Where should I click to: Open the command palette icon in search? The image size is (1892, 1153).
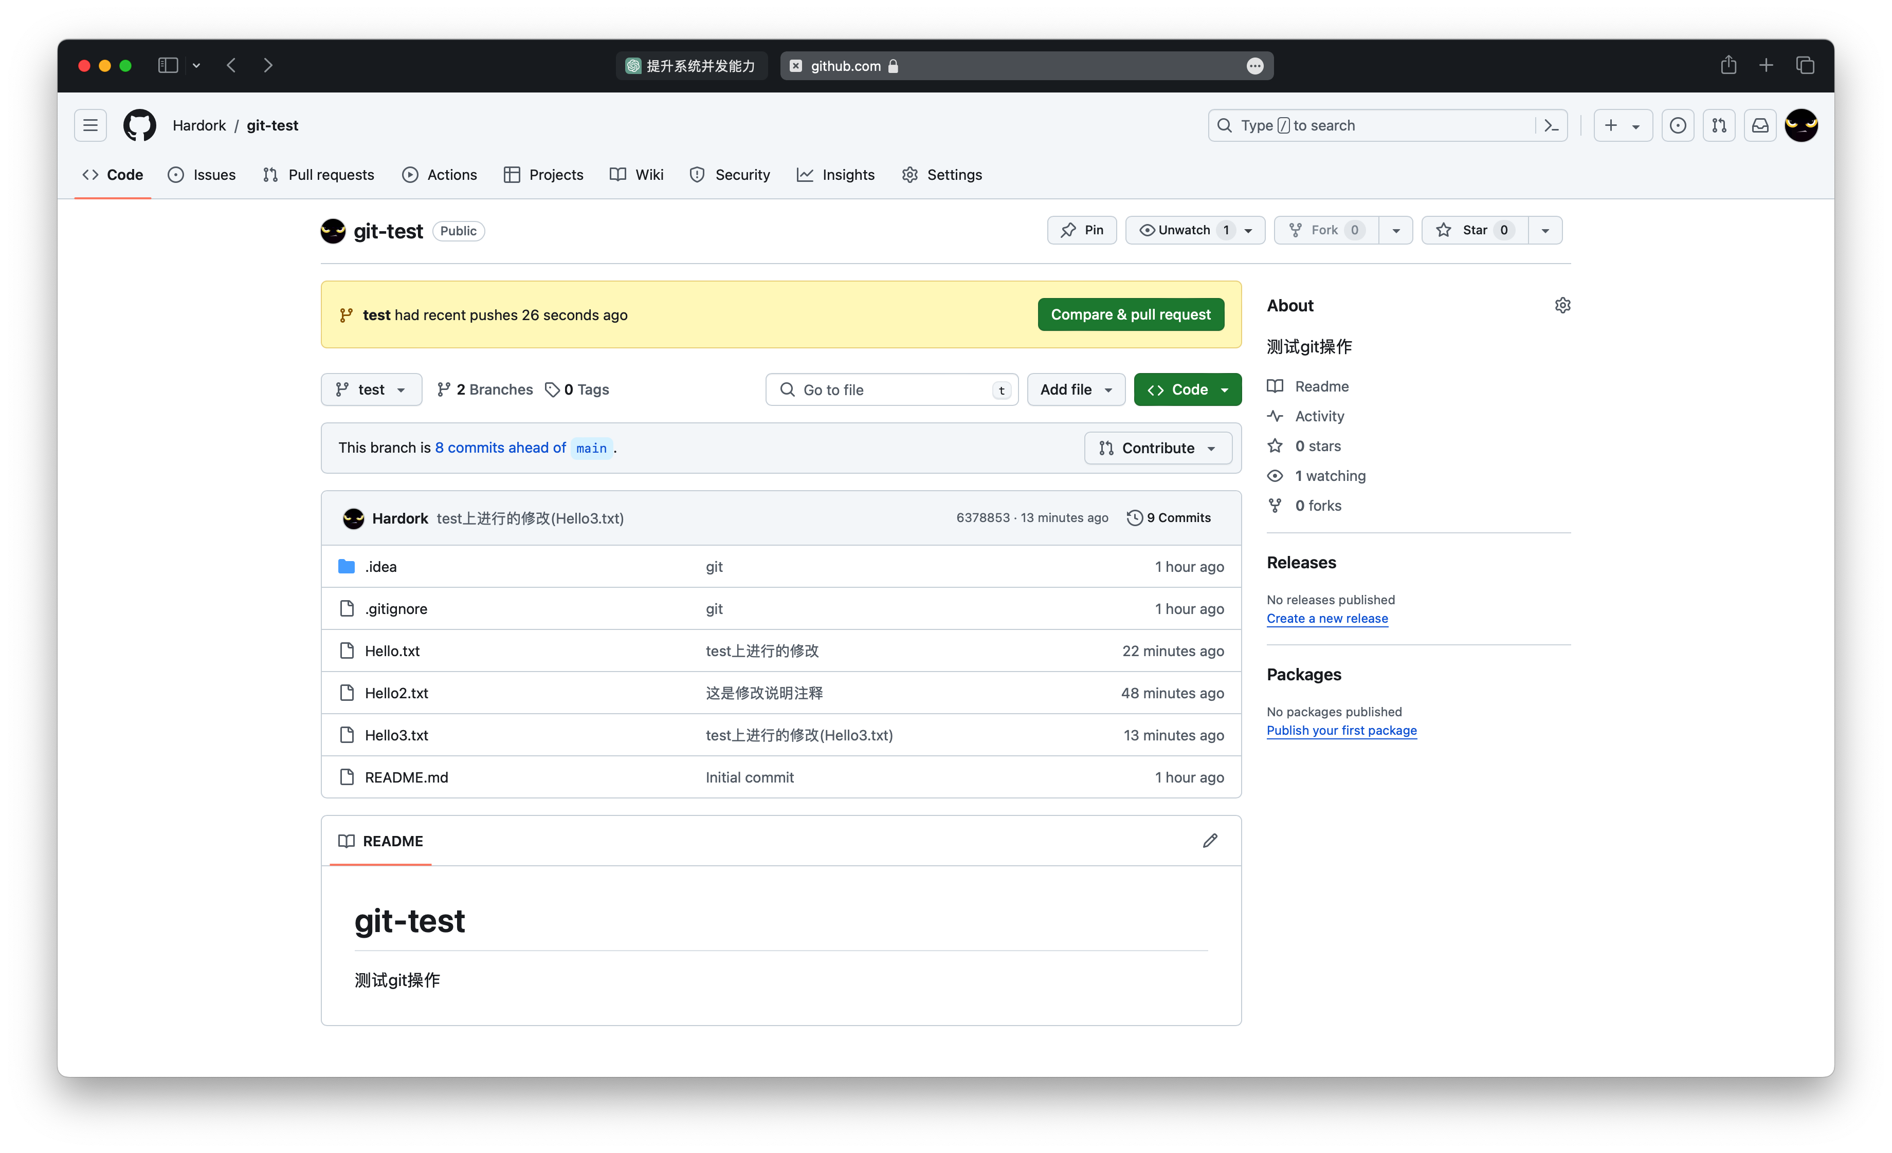point(1551,125)
